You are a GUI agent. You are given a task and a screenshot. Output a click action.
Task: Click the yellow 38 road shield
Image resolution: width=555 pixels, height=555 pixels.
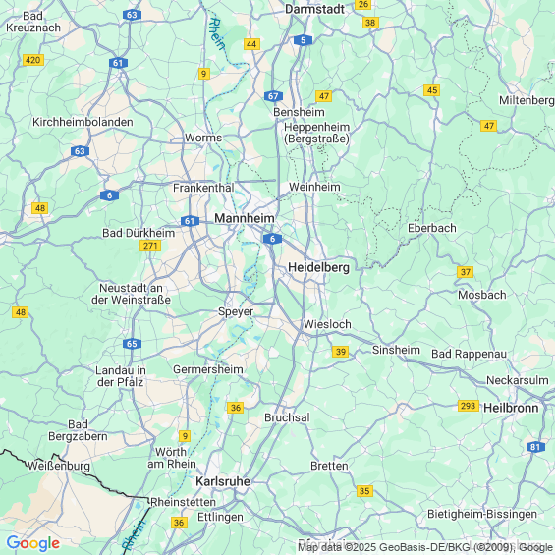(x=370, y=23)
